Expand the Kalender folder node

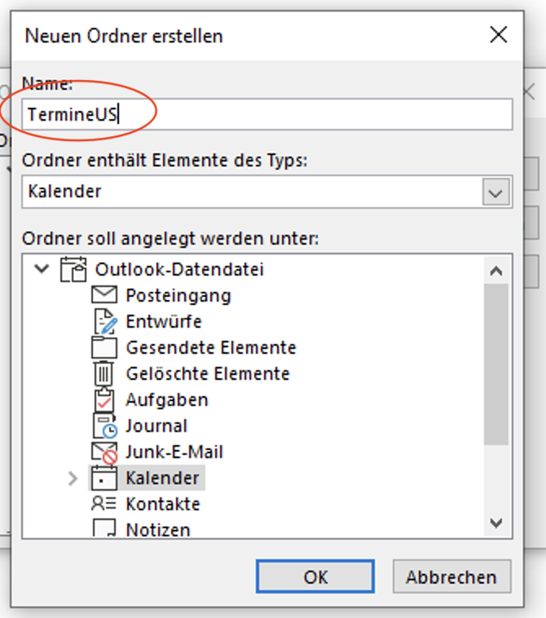(x=73, y=478)
